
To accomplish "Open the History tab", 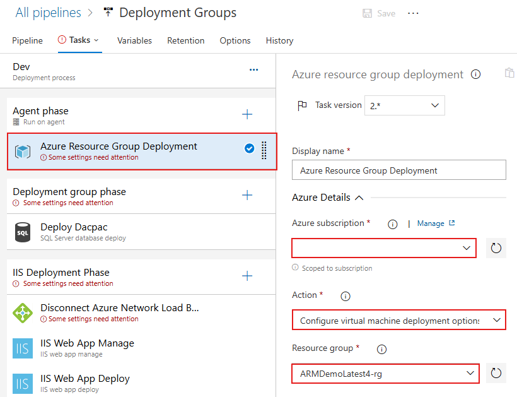I will [279, 40].
